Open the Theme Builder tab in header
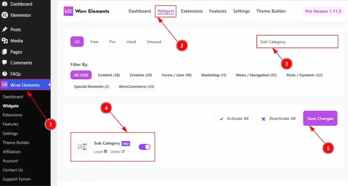348x186 pixels. click(x=271, y=11)
